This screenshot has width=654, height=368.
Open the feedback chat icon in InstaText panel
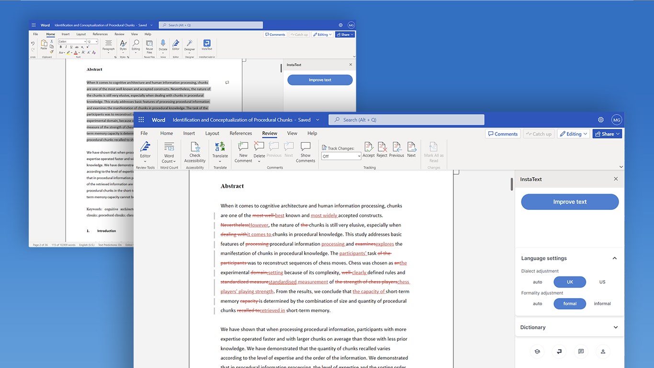pyautogui.click(x=581, y=351)
